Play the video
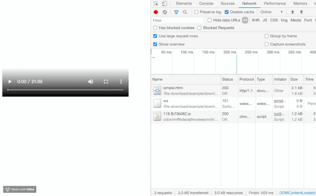Screen dimensions: 316x196 tap(10, 82)
